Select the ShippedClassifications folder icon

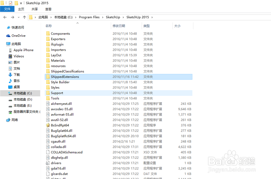pos(48,71)
